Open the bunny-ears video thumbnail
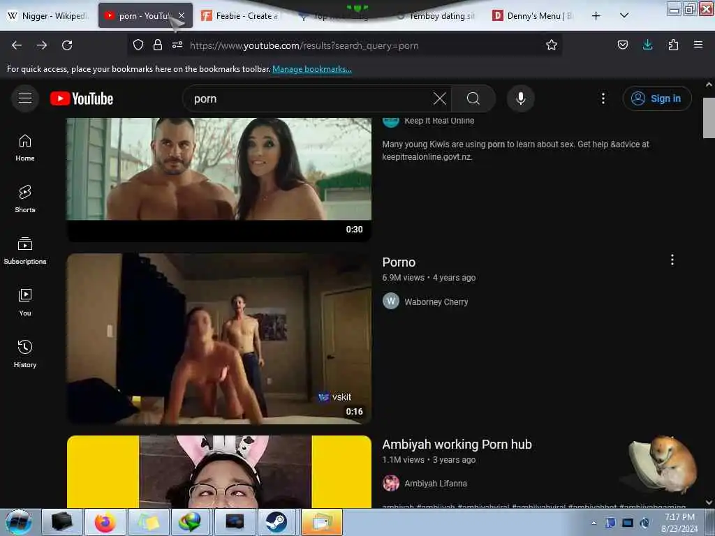Viewport: 715px width, 536px height. [x=219, y=471]
